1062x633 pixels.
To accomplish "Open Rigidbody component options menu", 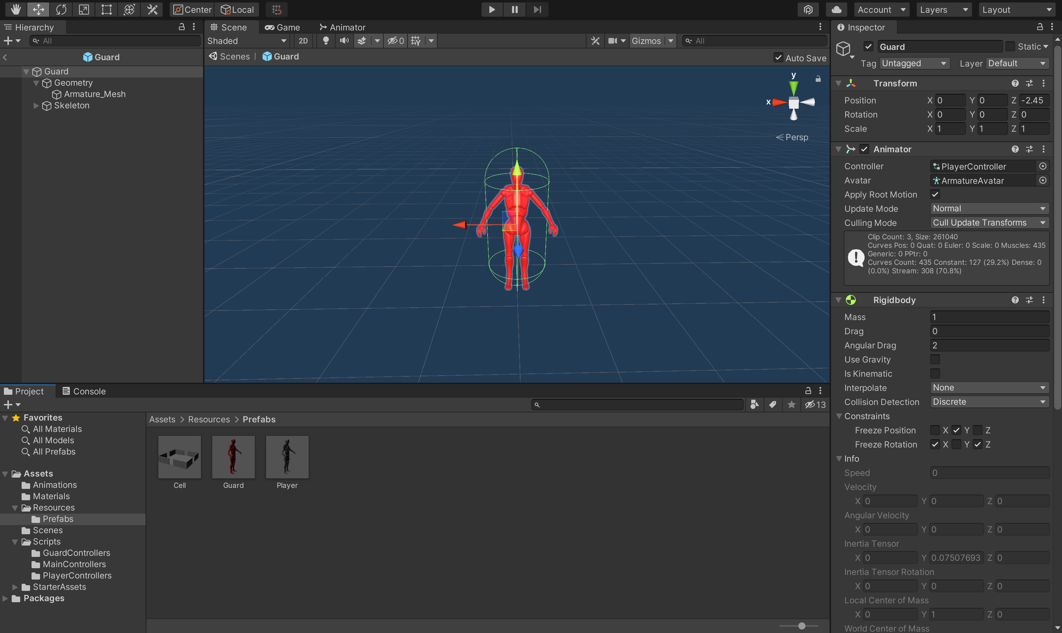I will click(1044, 300).
